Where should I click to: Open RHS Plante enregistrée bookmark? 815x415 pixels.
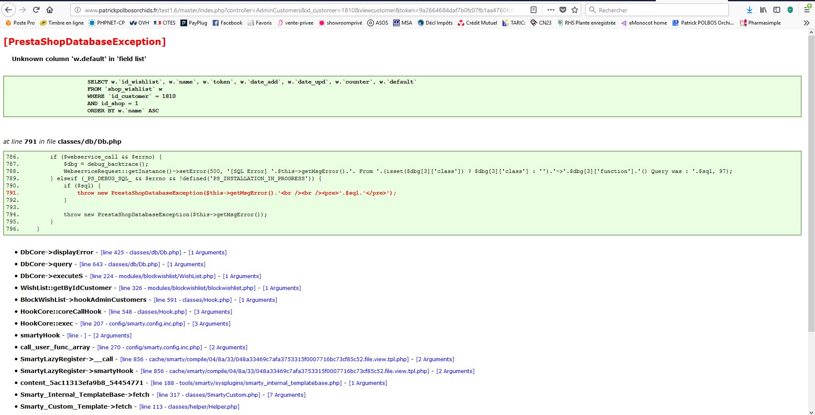(x=586, y=23)
